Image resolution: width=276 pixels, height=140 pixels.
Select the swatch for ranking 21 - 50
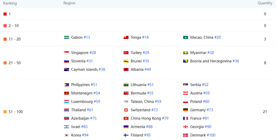tap(5, 63)
